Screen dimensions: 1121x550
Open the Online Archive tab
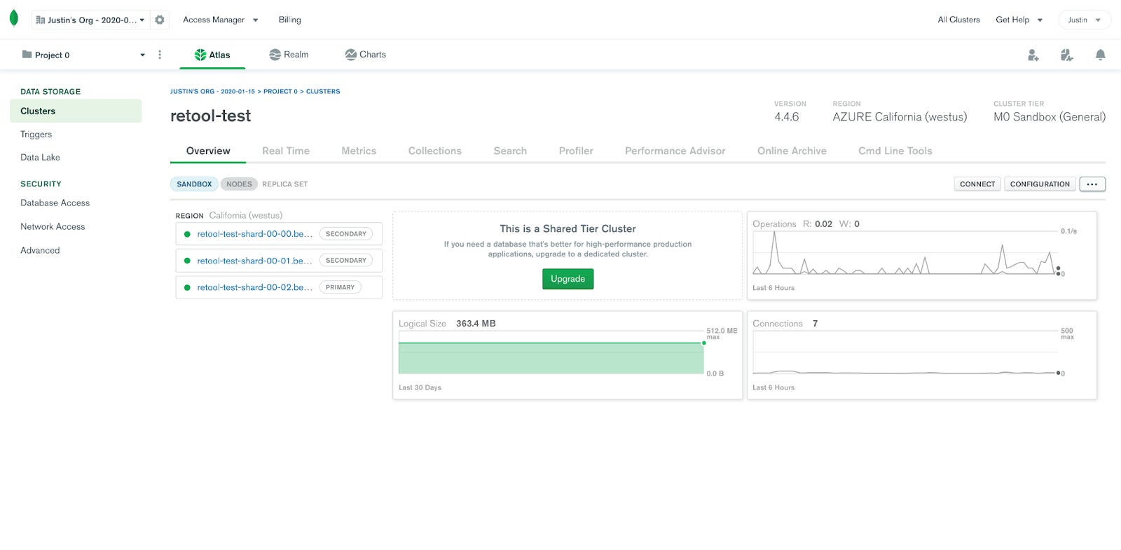[792, 151]
